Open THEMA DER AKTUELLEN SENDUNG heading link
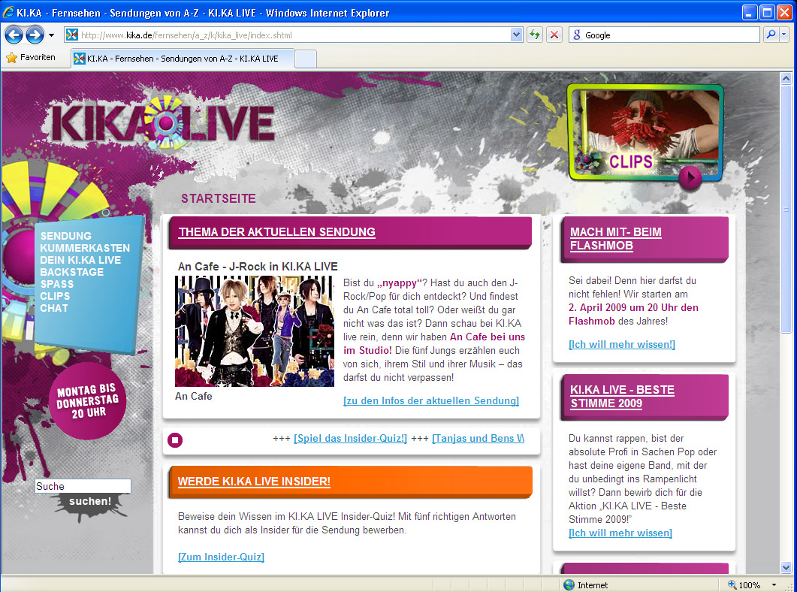Image resolution: width=797 pixels, height=592 pixels. [x=276, y=231]
